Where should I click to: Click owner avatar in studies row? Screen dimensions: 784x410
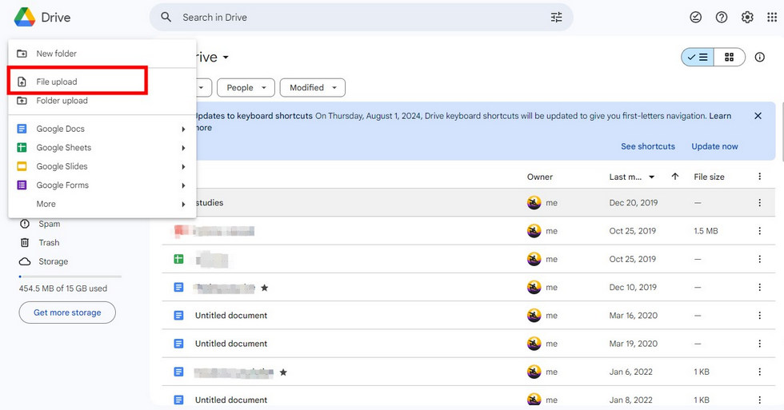(x=534, y=203)
